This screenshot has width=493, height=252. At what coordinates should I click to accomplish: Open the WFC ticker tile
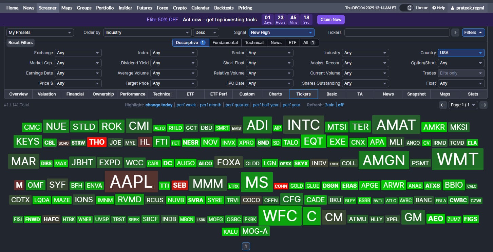click(x=280, y=215)
